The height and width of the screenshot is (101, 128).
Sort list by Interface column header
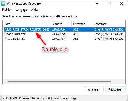[109, 24]
